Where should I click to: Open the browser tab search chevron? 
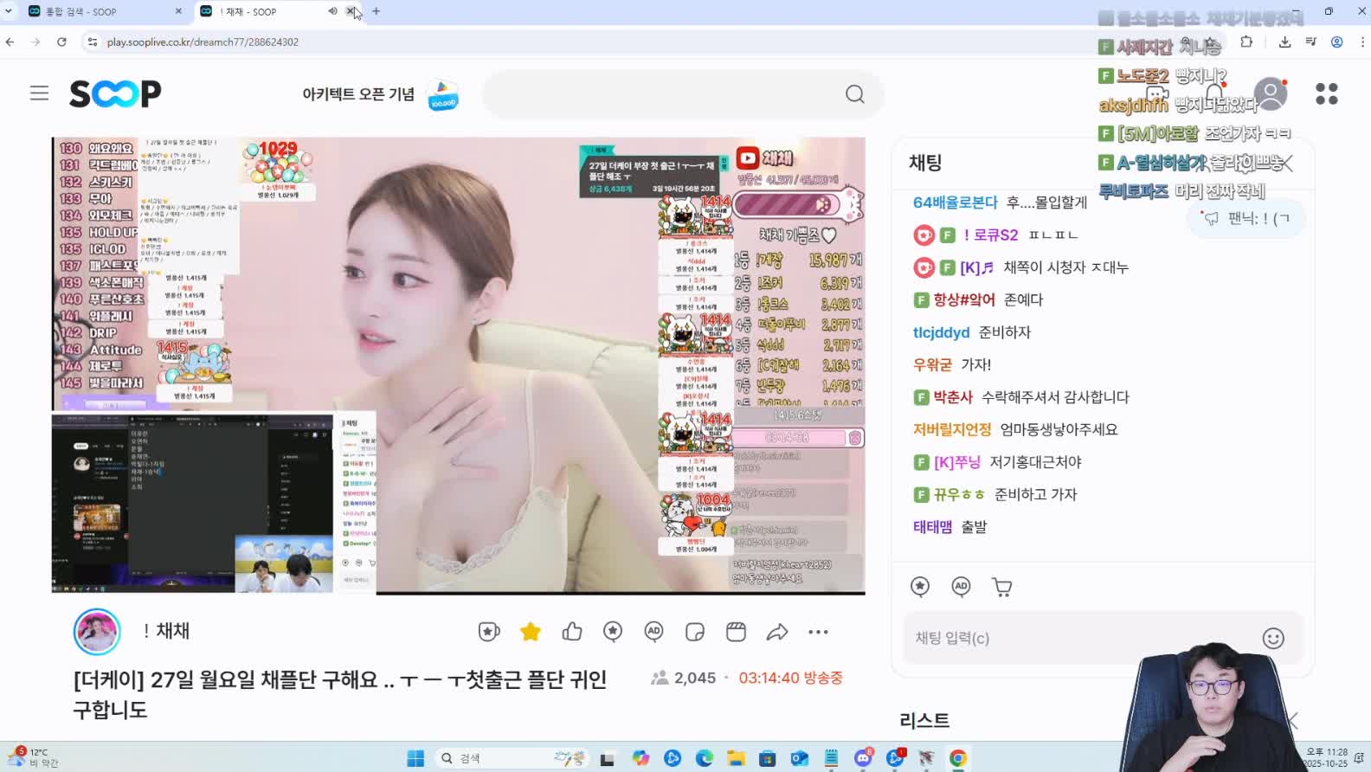[x=9, y=11]
